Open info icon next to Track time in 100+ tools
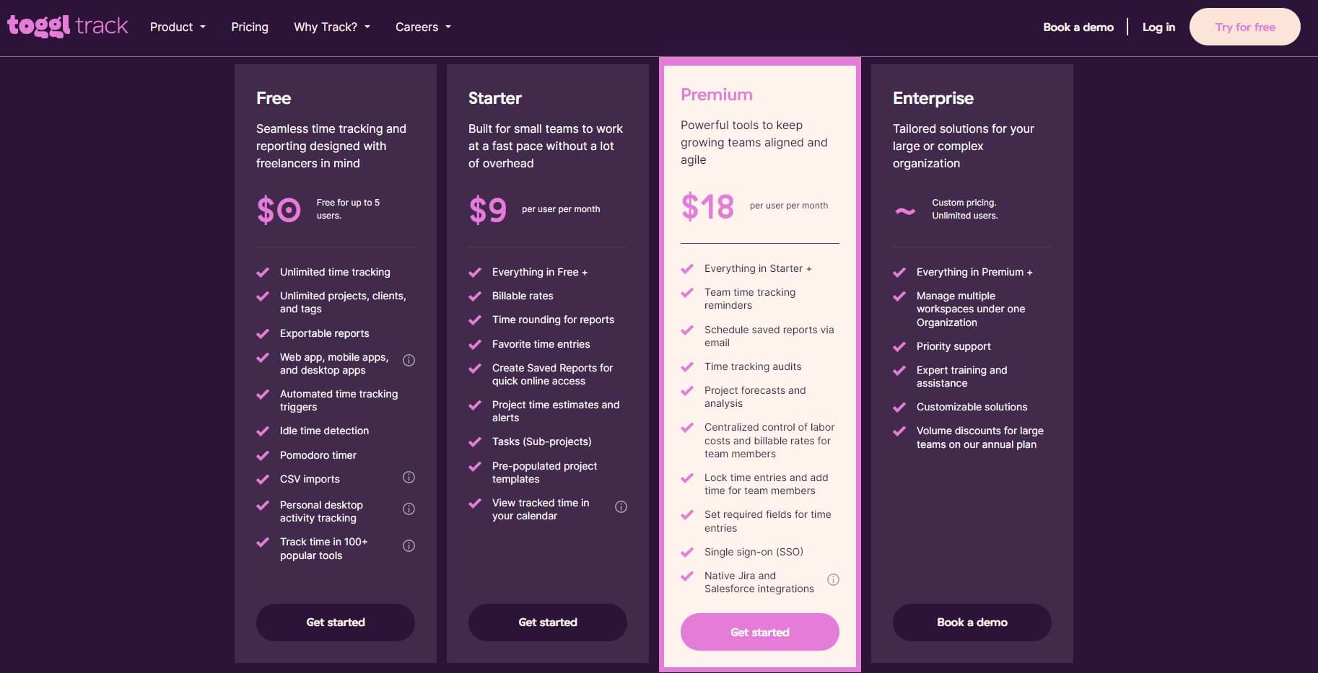This screenshot has height=673, width=1318. tap(409, 546)
